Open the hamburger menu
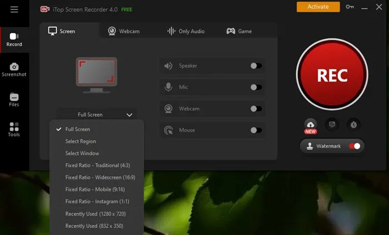Screen dimensions: 389x235 pos(14,9)
